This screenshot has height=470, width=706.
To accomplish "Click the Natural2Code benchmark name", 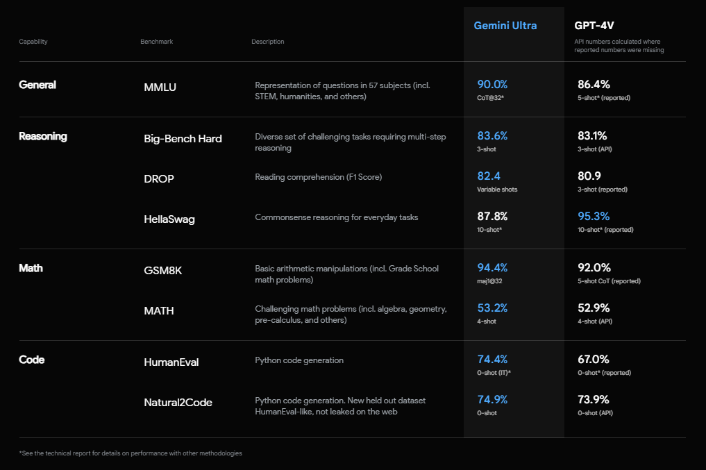I will [x=178, y=403].
